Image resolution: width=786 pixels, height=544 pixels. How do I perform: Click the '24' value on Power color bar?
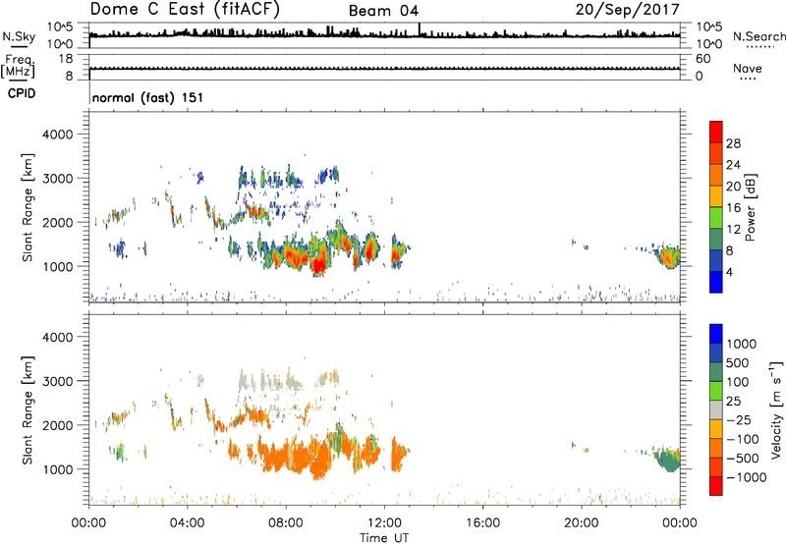coord(733,165)
